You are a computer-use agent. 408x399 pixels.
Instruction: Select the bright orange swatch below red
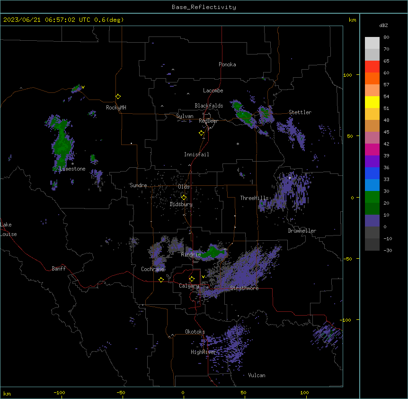coord(372,78)
